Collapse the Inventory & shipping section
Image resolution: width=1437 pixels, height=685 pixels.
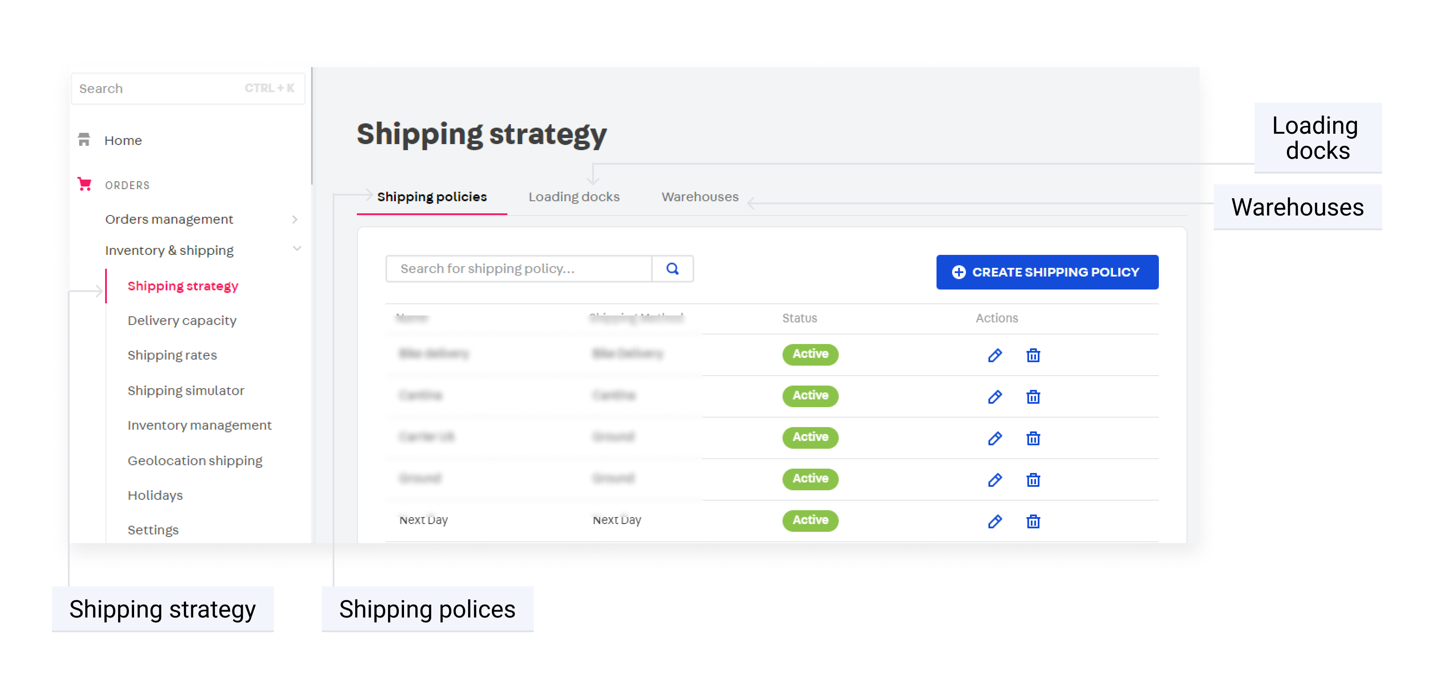coord(297,249)
